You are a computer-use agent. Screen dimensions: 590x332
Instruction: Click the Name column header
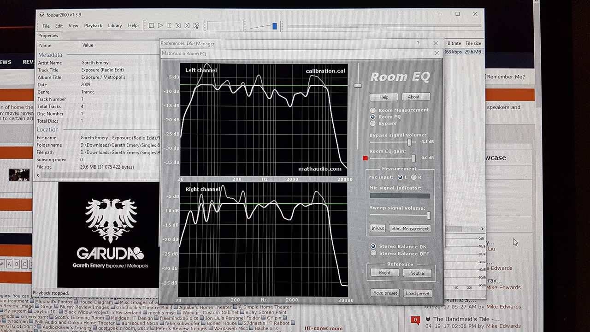click(45, 45)
